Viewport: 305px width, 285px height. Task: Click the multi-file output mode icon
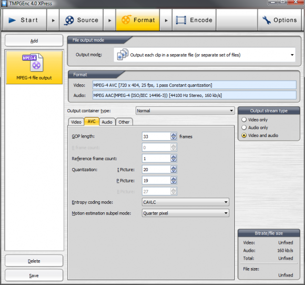pos(123,55)
